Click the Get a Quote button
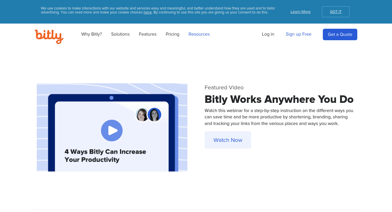392x212 pixels. click(x=340, y=34)
